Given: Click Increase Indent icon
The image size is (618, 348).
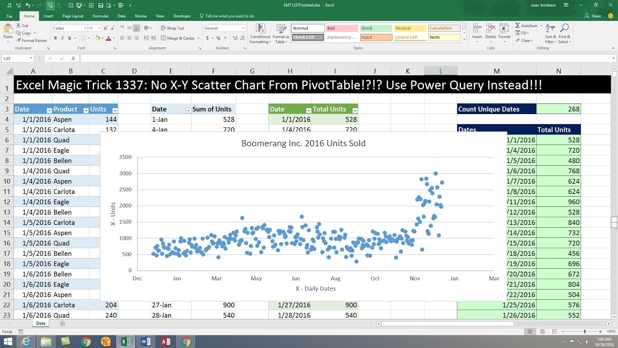Looking at the screenshot, I should (153, 38).
